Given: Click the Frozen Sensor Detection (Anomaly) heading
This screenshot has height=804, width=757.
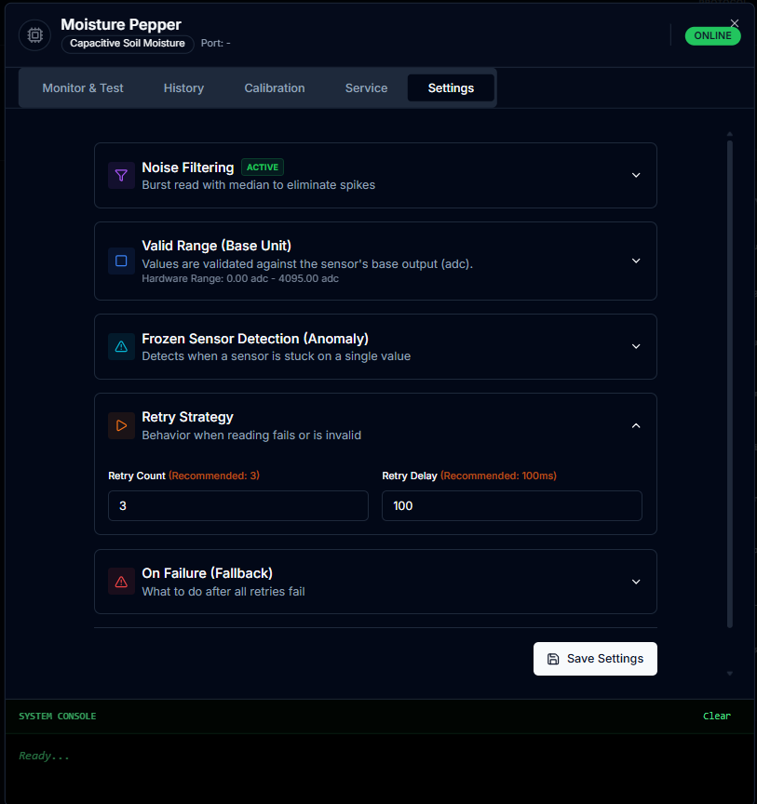Looking at the screenshot, I should [x=255, y=339].
